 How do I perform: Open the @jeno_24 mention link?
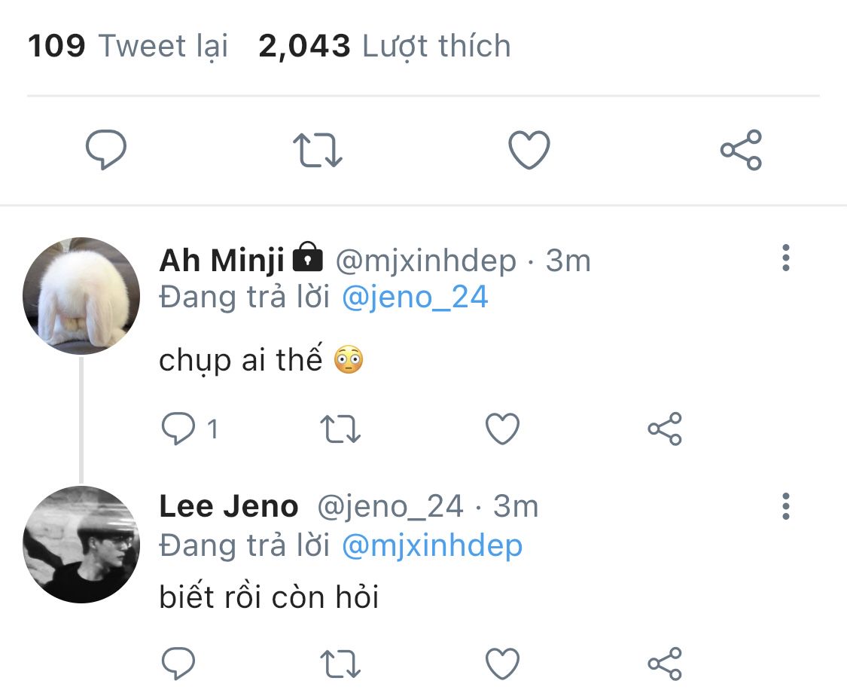415,298
